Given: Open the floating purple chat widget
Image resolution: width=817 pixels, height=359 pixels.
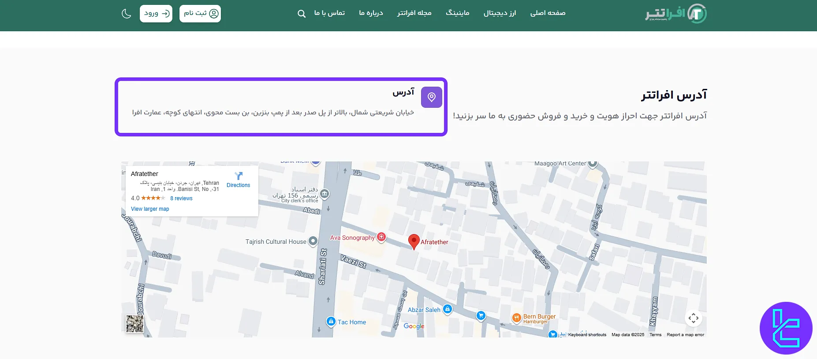Looking at the screenshot, I should (786, 328).
